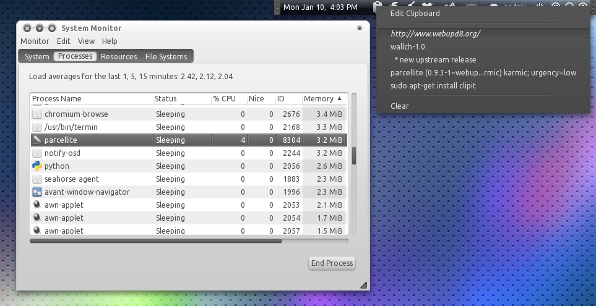Select the avant-window-navigator process row
596x306 pixels.
click(x=189, y=192)
